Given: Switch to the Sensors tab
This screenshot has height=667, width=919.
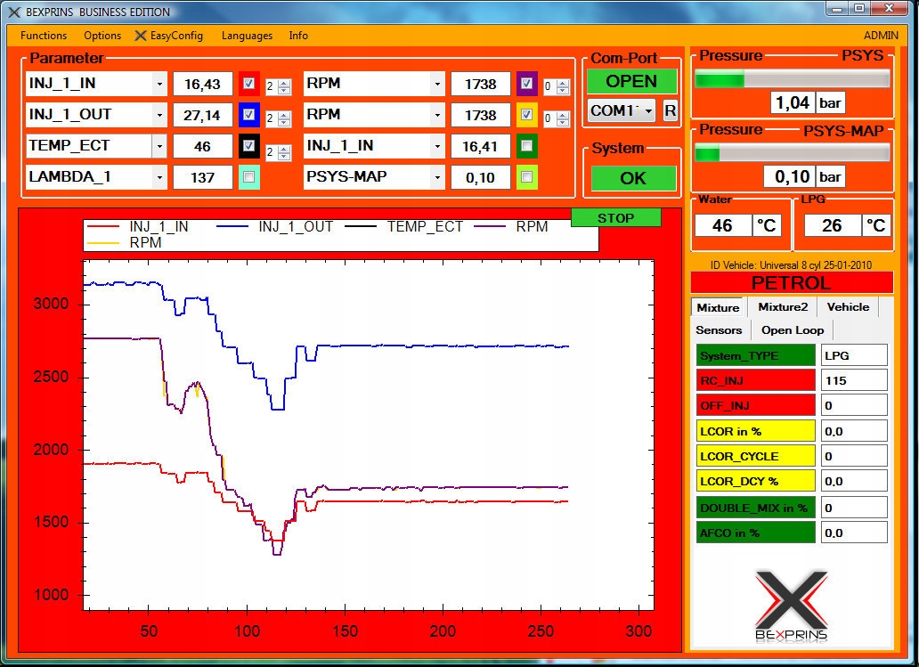Looking at the screenshot, I should (719, 330).
